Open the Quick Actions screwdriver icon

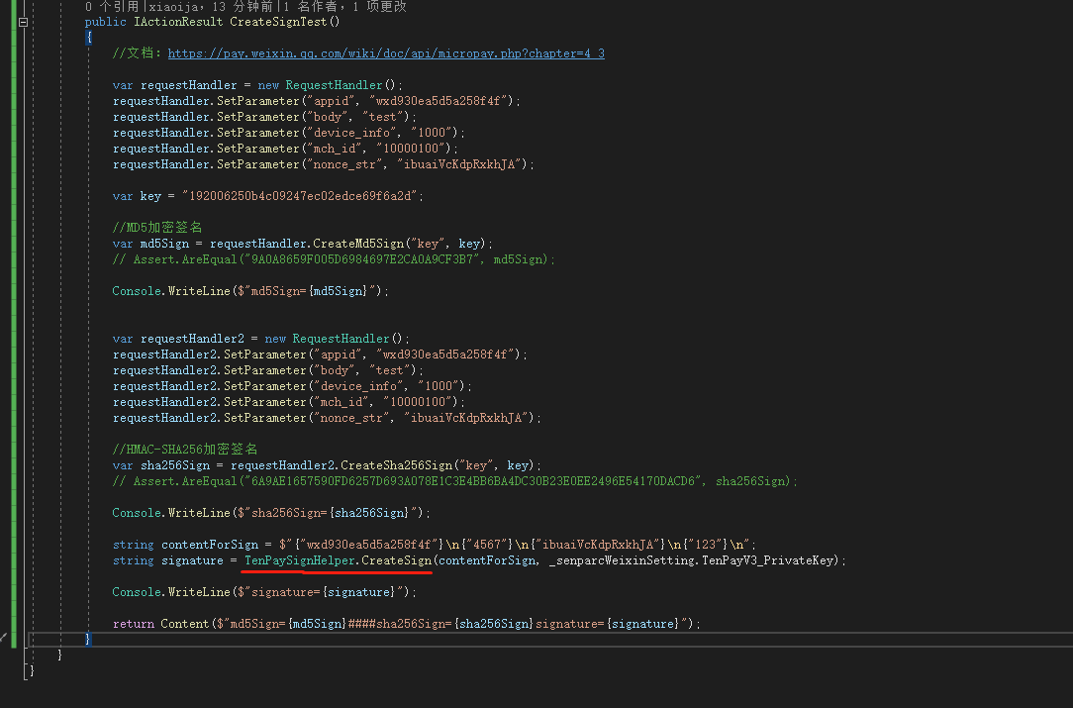click(3, 638)
